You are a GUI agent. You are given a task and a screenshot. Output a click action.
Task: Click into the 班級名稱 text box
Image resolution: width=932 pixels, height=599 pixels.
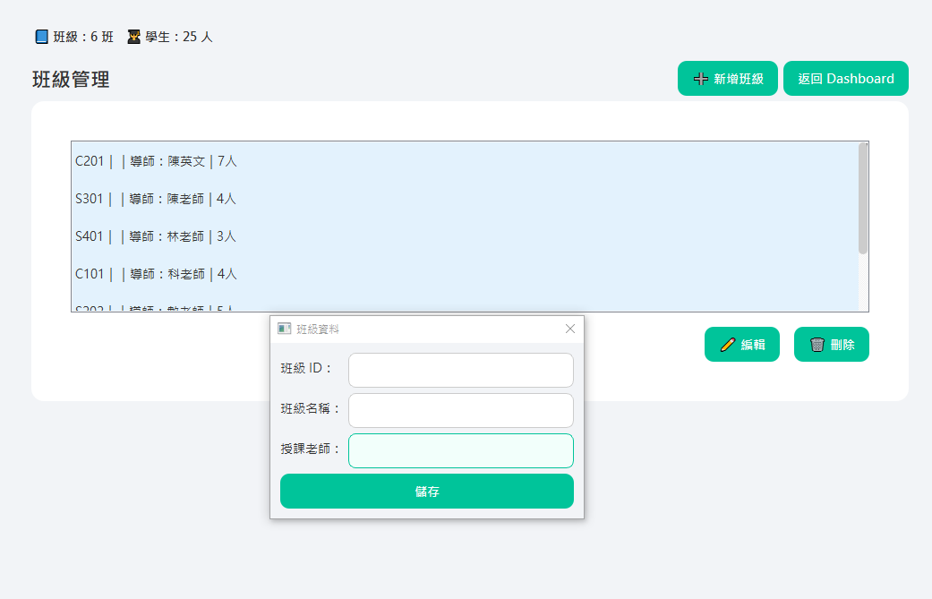(x=460, y=410)
